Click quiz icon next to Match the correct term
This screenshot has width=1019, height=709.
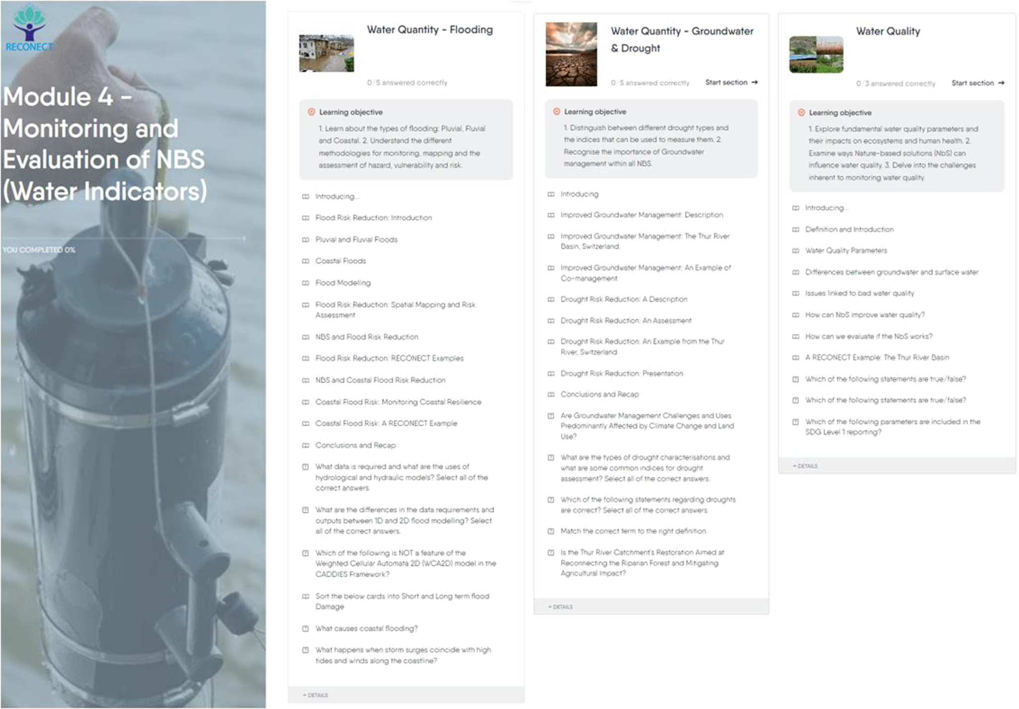[x=551, y=532]
